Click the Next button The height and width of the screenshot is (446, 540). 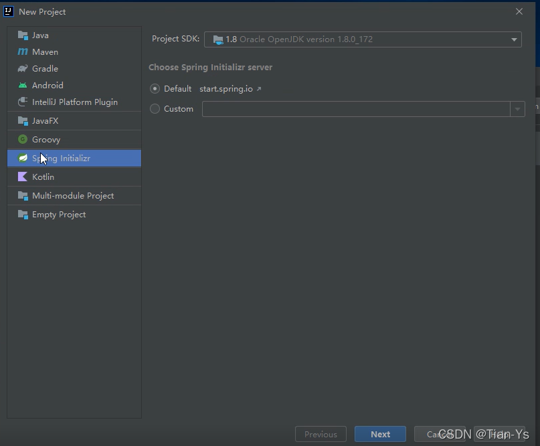click(380, 434)
